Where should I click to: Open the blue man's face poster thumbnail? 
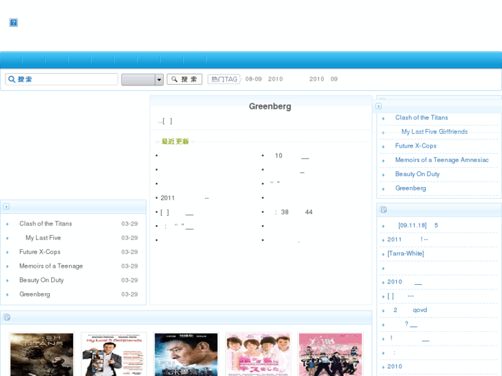pos(186,354)
